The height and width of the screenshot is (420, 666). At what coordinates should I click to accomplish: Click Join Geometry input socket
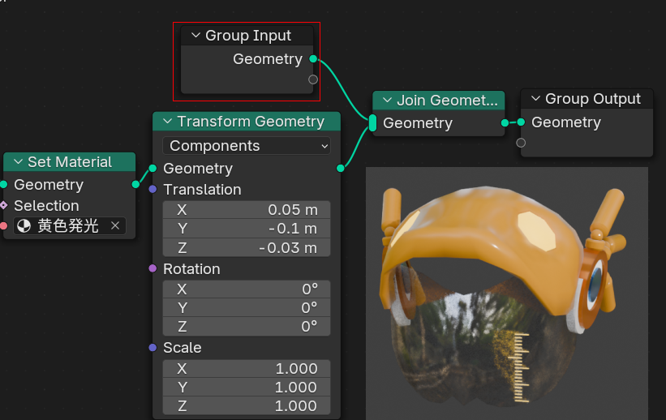(372, 123)
